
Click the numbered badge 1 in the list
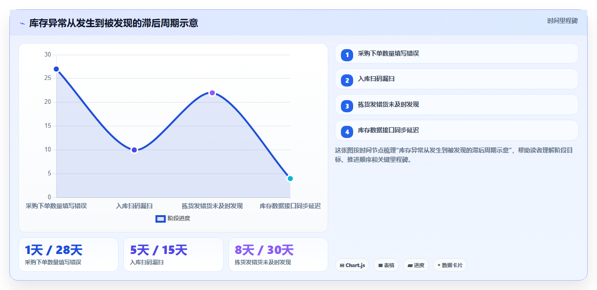pos(347,55)
